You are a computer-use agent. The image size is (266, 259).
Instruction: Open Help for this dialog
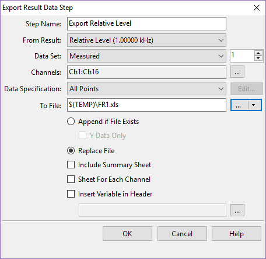[236, 233]
